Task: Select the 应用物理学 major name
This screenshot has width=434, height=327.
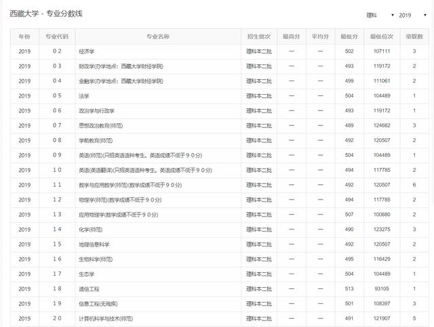Action: (119, 215)
